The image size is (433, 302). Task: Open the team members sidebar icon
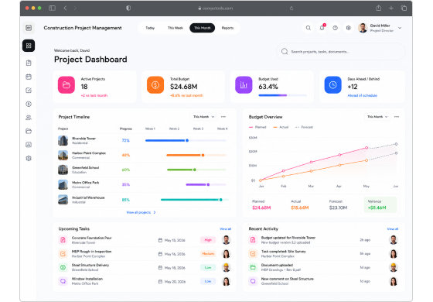pyautogui.click(x=29, y=118)
